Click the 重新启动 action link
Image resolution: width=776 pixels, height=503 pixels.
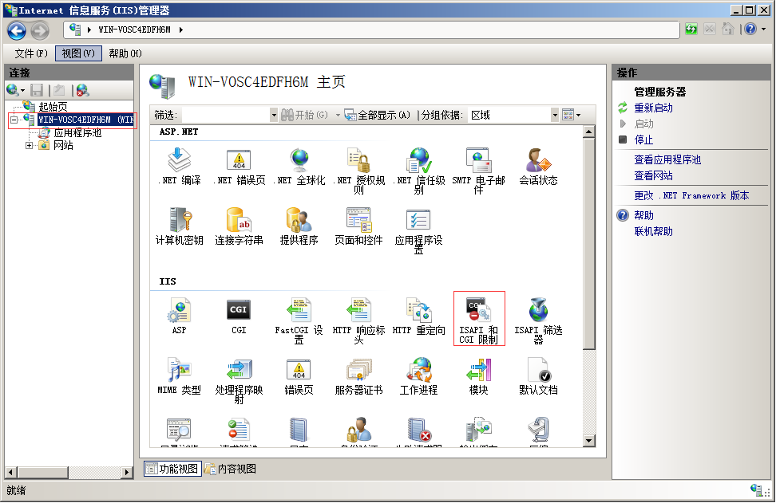click(x=653, y=108)
